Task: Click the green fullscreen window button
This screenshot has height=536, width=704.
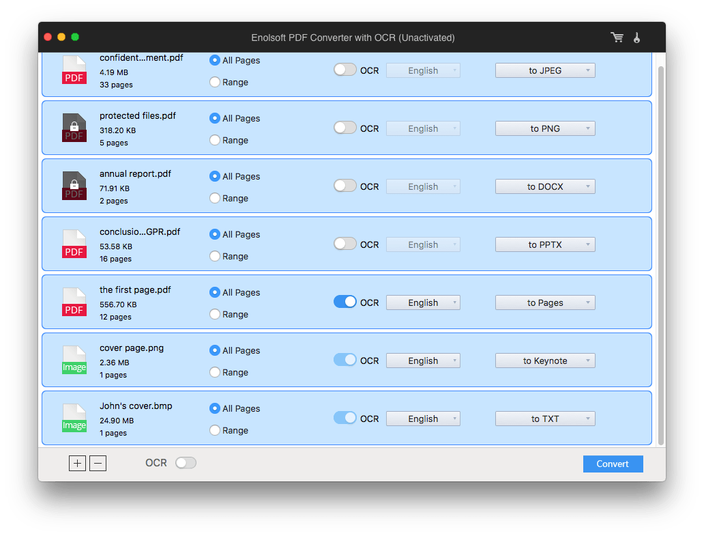Action: click(x=75, y=37)
